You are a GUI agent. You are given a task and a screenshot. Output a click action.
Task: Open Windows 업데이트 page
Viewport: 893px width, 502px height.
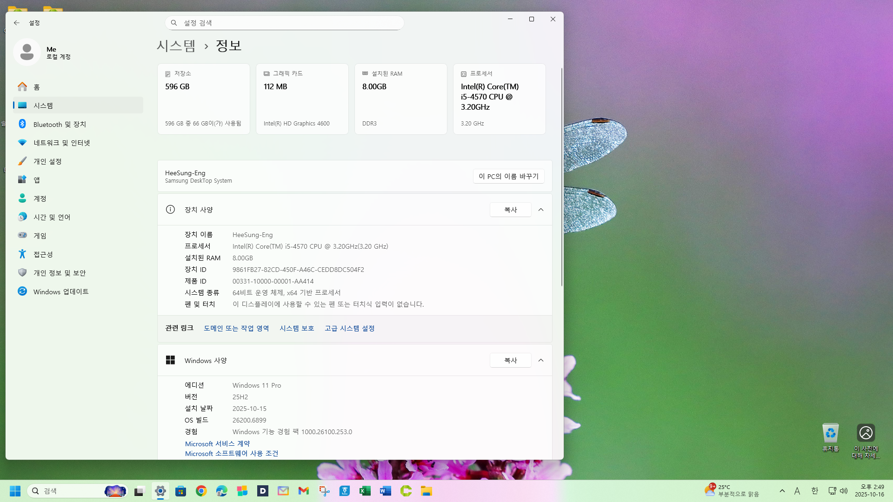[60, 291]
